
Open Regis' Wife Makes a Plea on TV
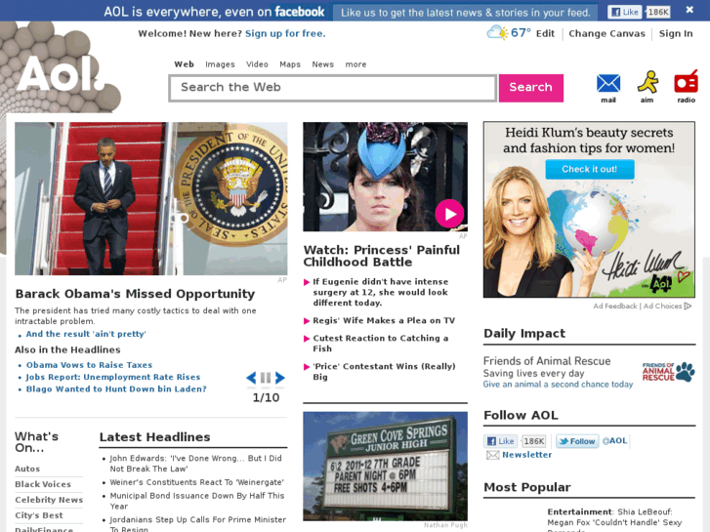pyautogui.click(x=384, y=320)
